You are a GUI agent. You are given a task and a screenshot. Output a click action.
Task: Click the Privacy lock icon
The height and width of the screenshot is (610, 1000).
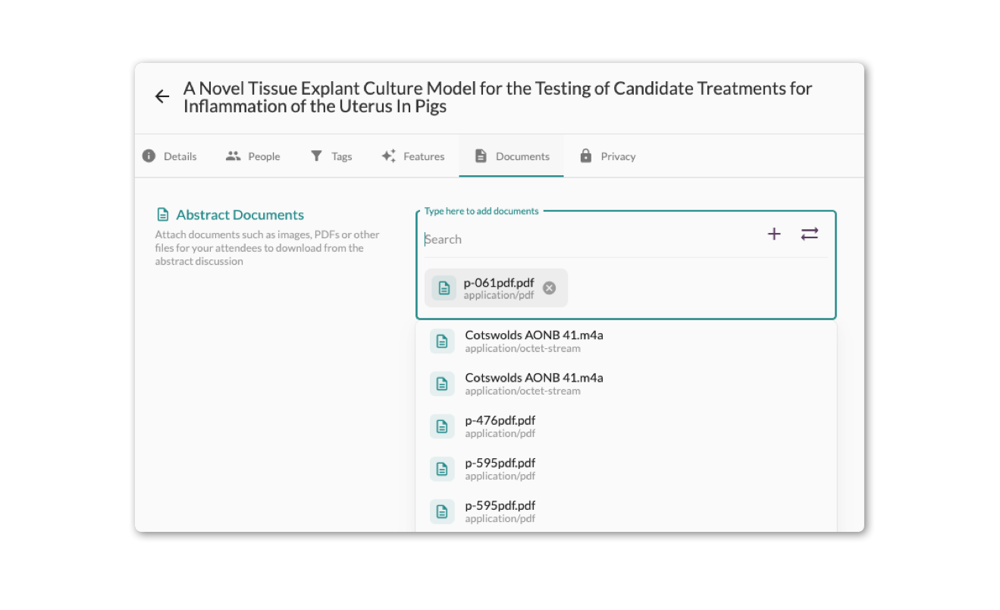pyautogui.click(x=585, y=156)
